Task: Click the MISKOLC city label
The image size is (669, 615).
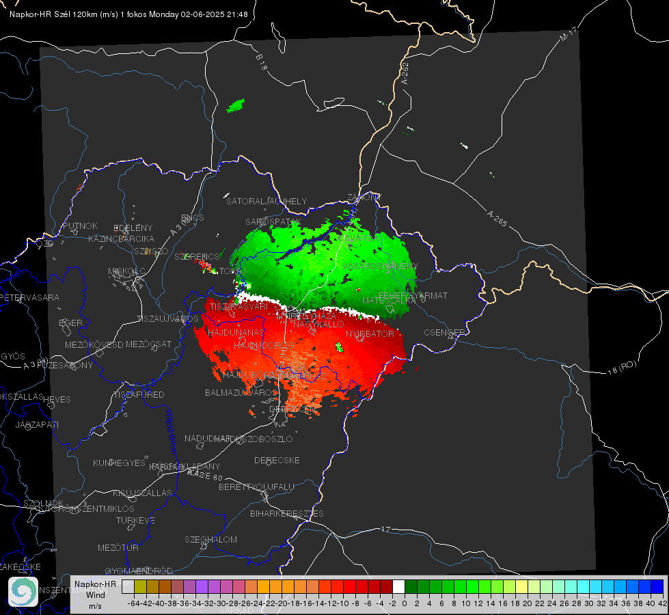Action: tap(126, 271)
